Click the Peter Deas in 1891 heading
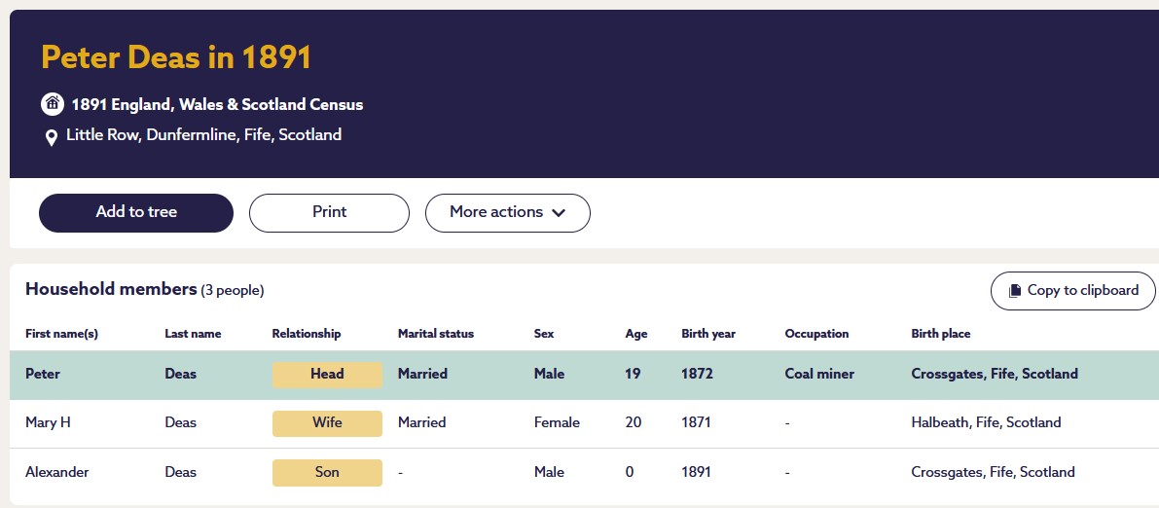 click(176, 57)
